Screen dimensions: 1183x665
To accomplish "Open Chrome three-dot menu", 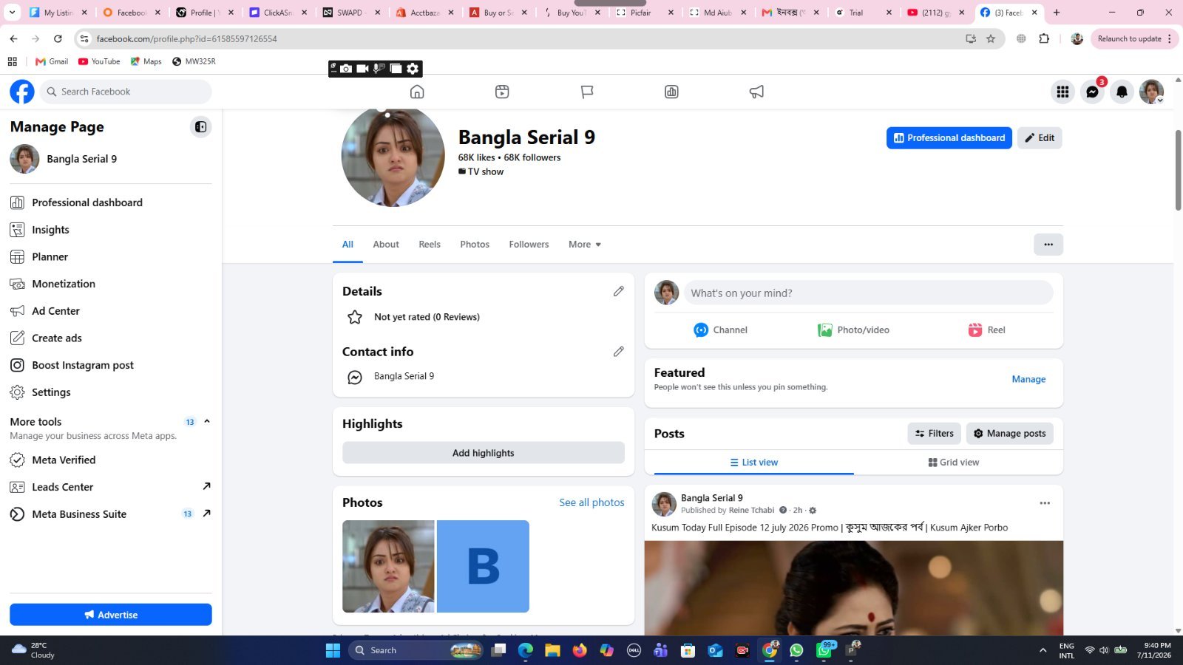I will pos(1170,38).
